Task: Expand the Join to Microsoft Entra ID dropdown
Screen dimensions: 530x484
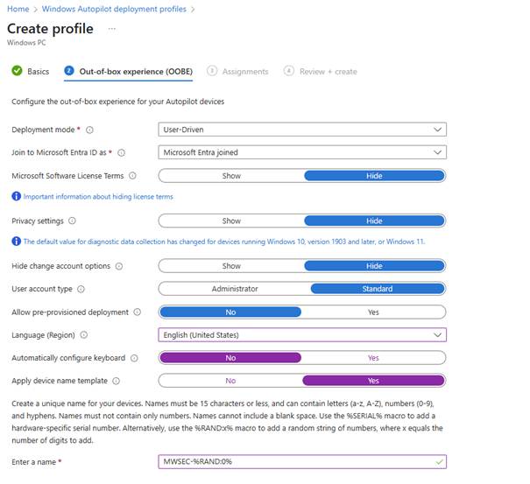Action: point(302,152)
